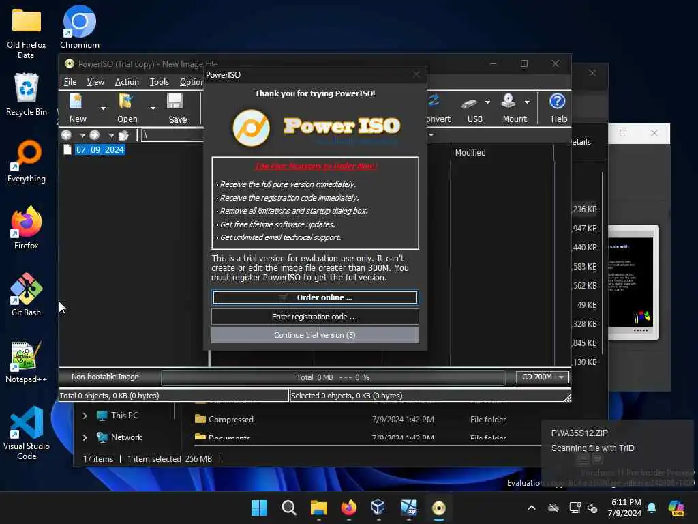Open Git Bash desktop shortcut

(x=27, y=295)
